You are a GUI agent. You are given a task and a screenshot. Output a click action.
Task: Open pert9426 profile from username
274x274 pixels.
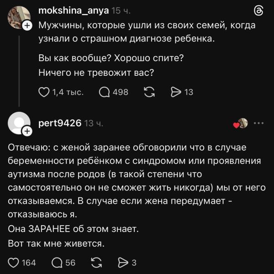point(60,123)
